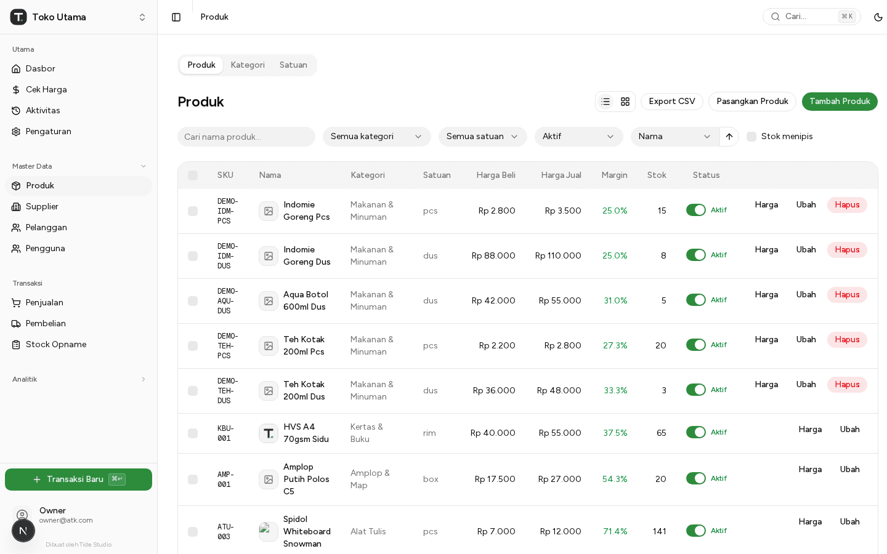Toggle Aktif switch for Amplop Putih Polos
This screenshot has height=554, width=887.
point(696,478)
